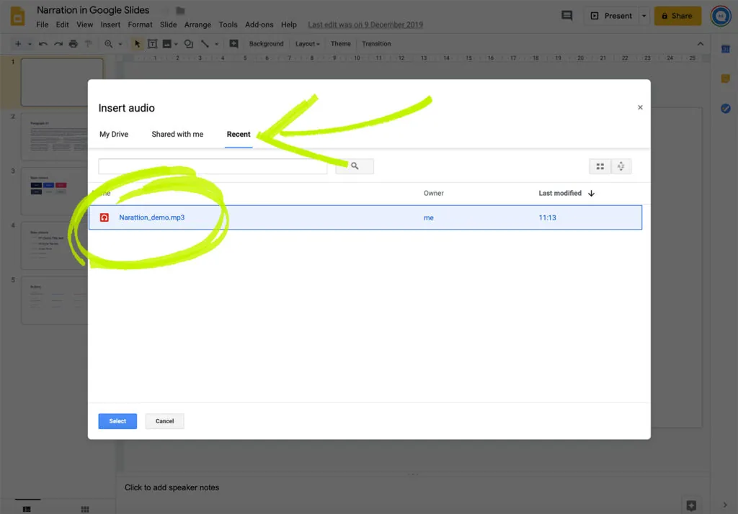This screenshot has width=738, height=514.
Task: Click the red audio file icon
Action: 104,217
